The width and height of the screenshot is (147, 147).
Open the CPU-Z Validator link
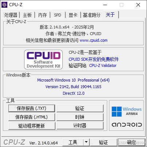tap(103, 65)
